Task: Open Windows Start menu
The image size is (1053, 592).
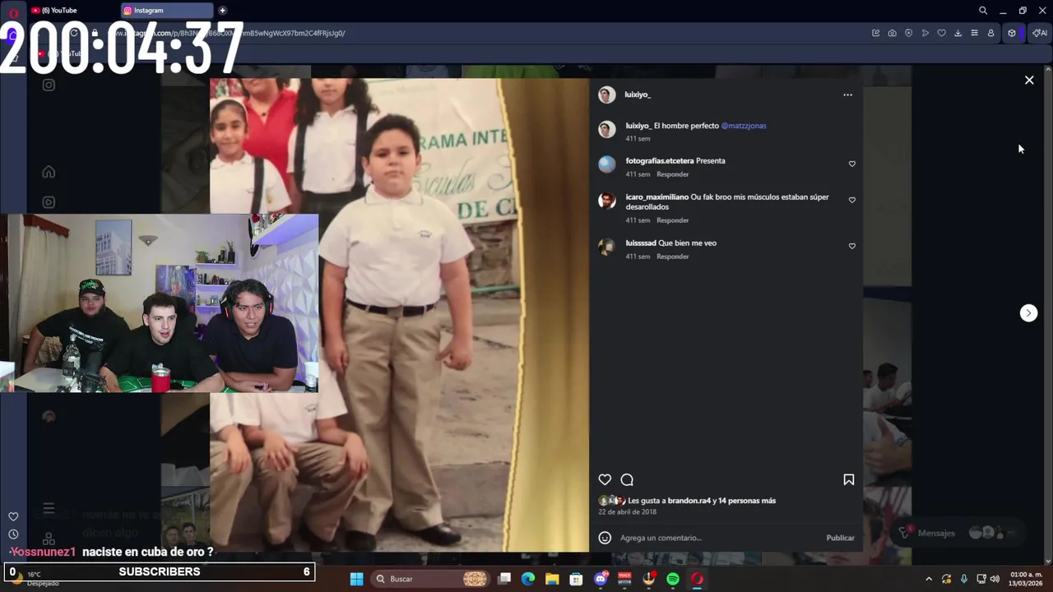Action: (x=356, y=579)
